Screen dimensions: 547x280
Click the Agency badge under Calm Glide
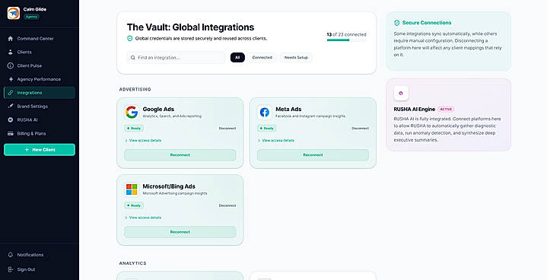31,17
